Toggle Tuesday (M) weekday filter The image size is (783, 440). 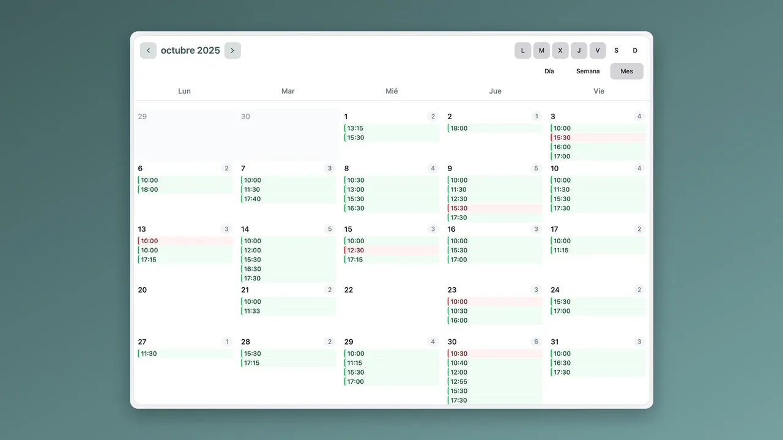(541, 51)
